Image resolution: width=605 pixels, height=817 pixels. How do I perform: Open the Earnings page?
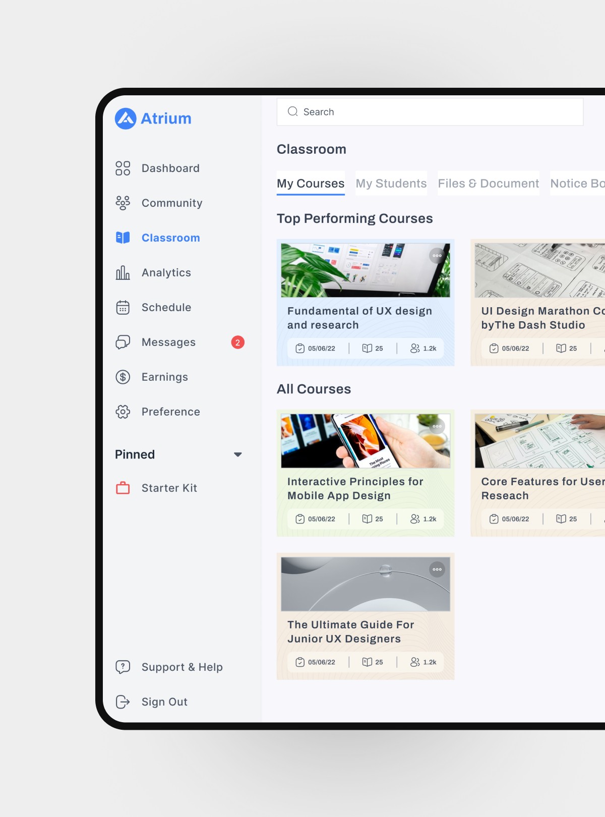(165, 377)
